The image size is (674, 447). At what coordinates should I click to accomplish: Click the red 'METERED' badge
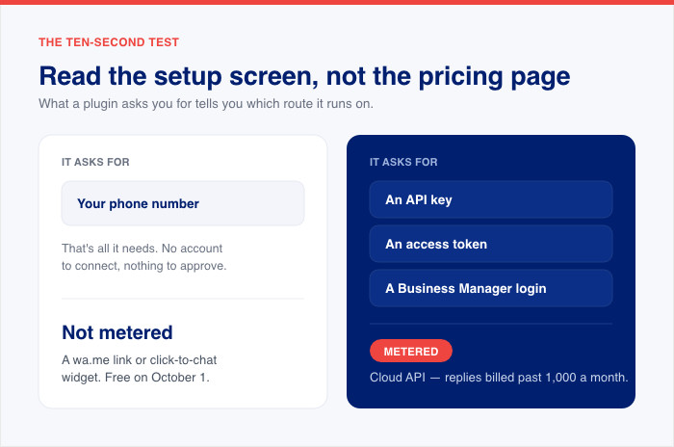click(411, 351)
